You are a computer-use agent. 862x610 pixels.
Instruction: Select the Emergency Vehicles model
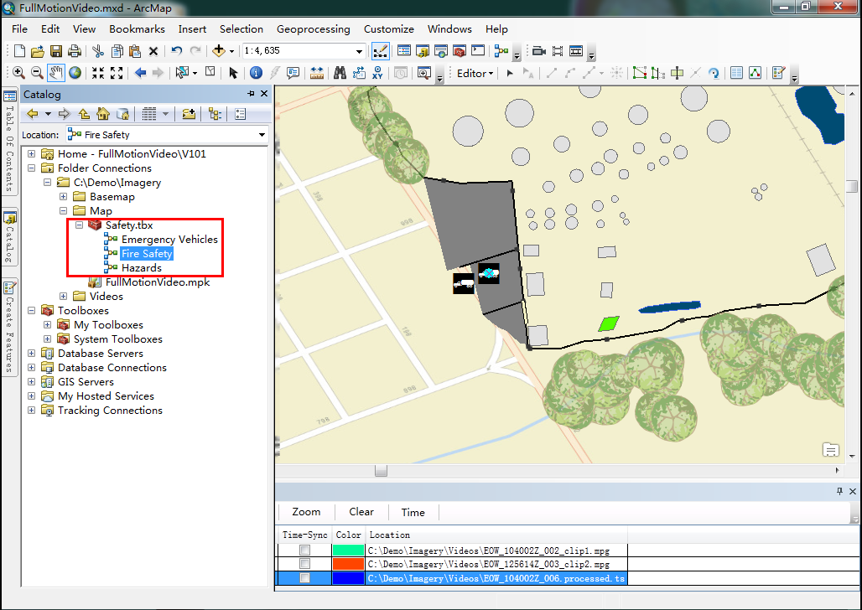coord(169,240)
